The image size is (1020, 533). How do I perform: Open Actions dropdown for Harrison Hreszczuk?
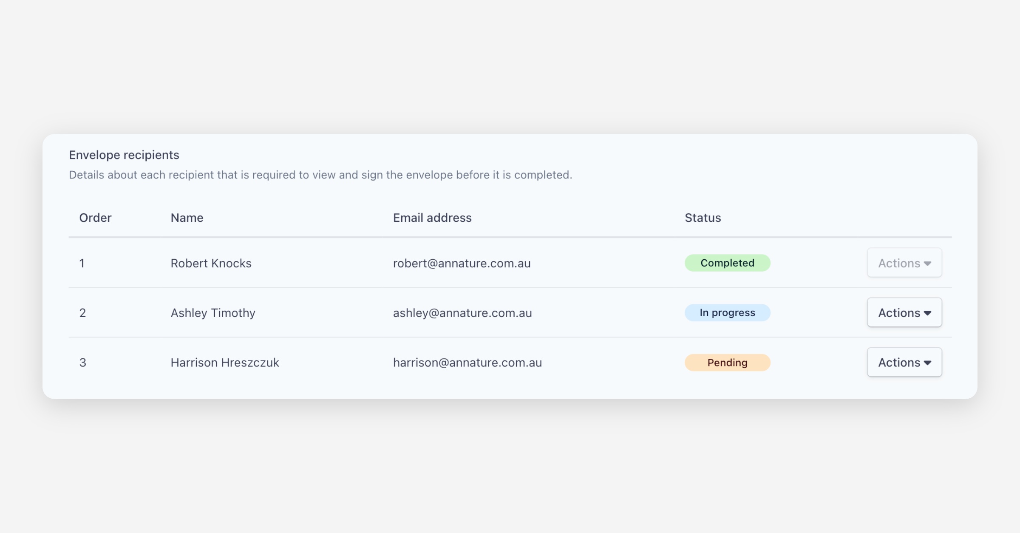[904, 363]
